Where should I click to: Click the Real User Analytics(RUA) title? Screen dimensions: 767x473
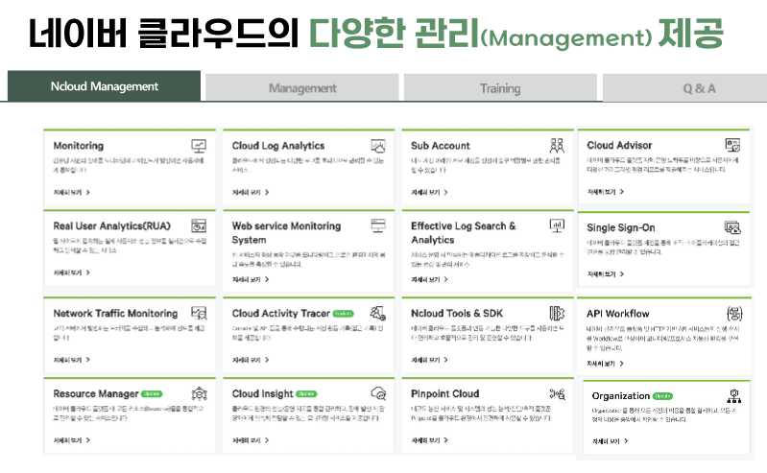[112, 226]
